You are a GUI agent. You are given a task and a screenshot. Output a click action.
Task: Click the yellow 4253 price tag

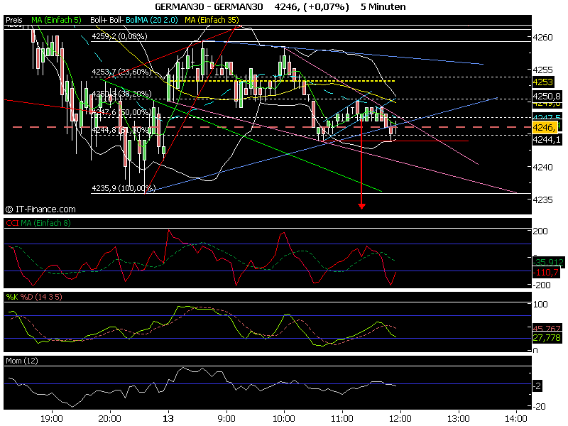click(x=543, y=82)
